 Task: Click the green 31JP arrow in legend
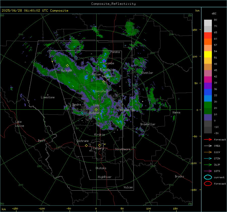(208, 165)
